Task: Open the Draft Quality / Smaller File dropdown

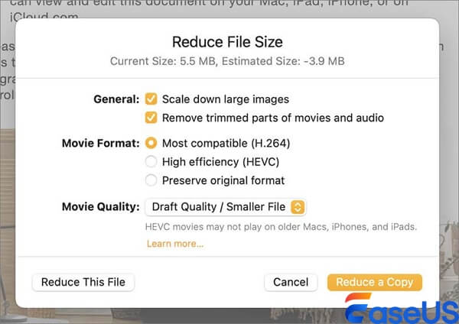Action: [225, 207]
